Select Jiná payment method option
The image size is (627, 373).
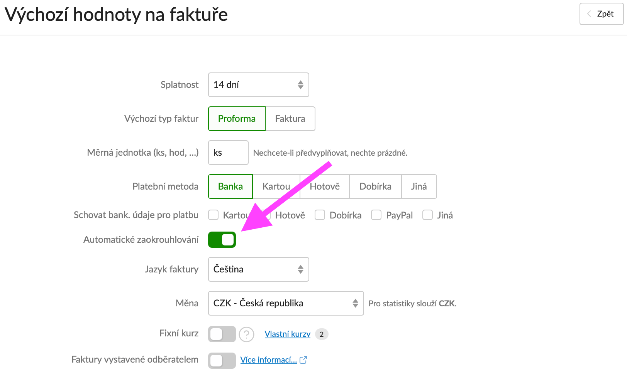coord(419,186)
